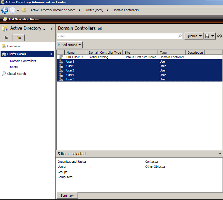Sort by Domain Controller Type column
The height and width of the screenshot is (200, 223).
[x=105, y=53]
